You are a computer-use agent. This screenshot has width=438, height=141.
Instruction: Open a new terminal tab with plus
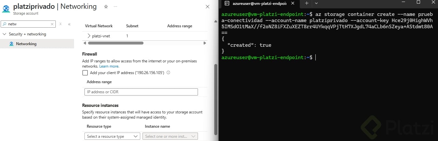307,3
